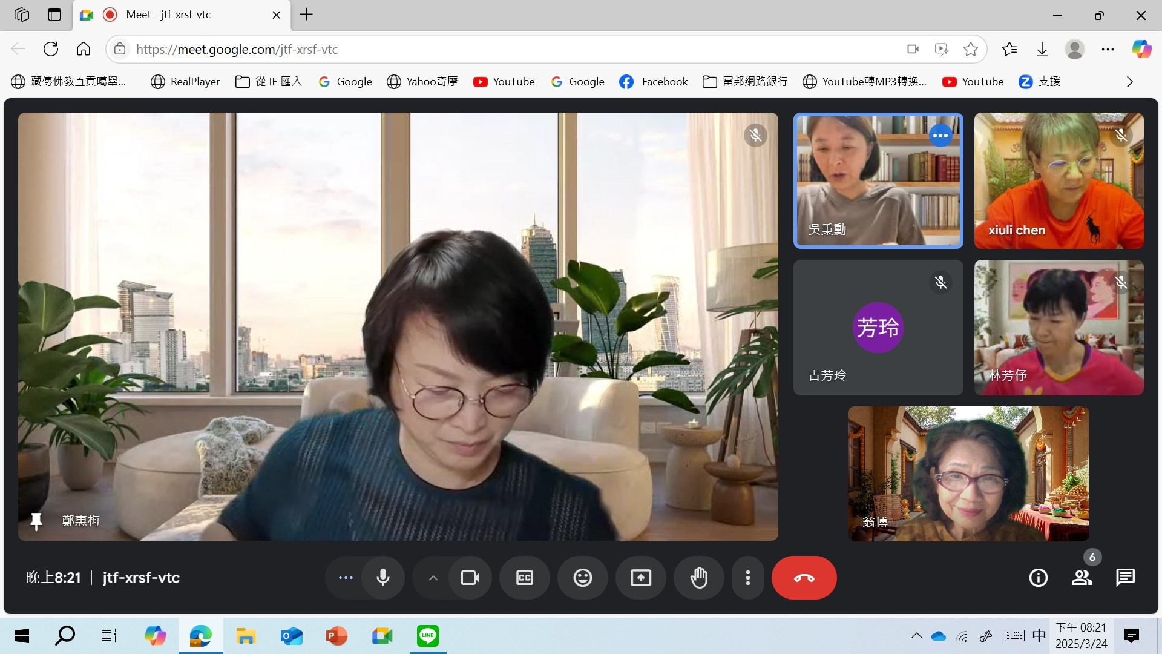Toggle the microphone mute button
The width and height of the screenshot is (1162, 654).
[383, 578]
